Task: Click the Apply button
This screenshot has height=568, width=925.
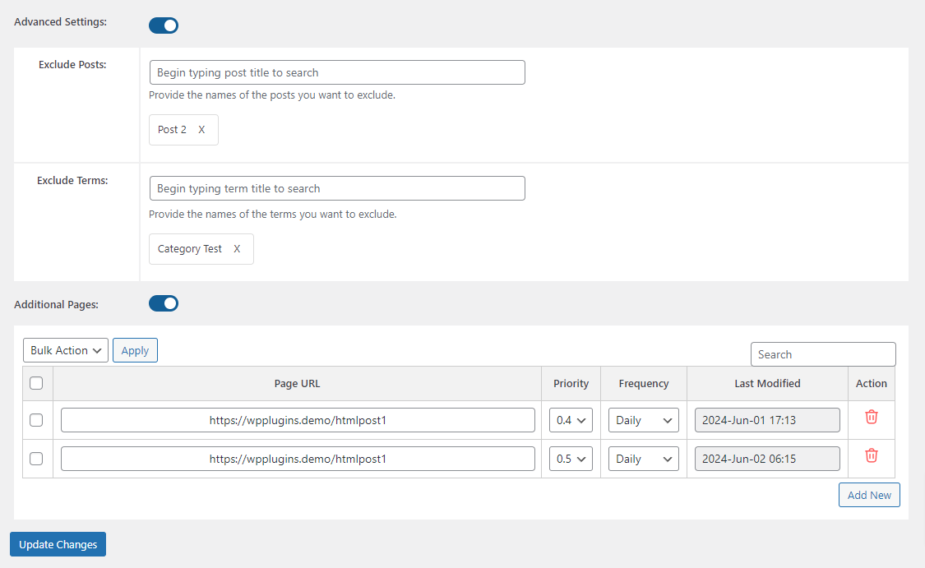Action: pyautogui.click(x=135, y=350)
